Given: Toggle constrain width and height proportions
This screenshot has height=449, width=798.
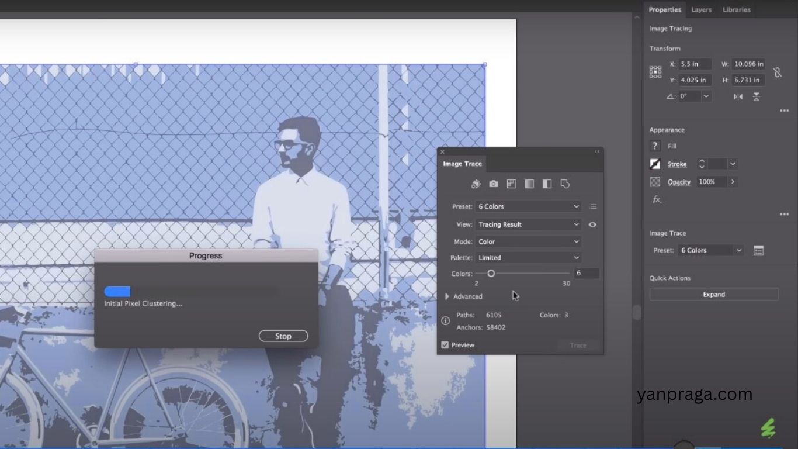Looking at the screenshot, I should pyautogui.click(x=777, y=72).
